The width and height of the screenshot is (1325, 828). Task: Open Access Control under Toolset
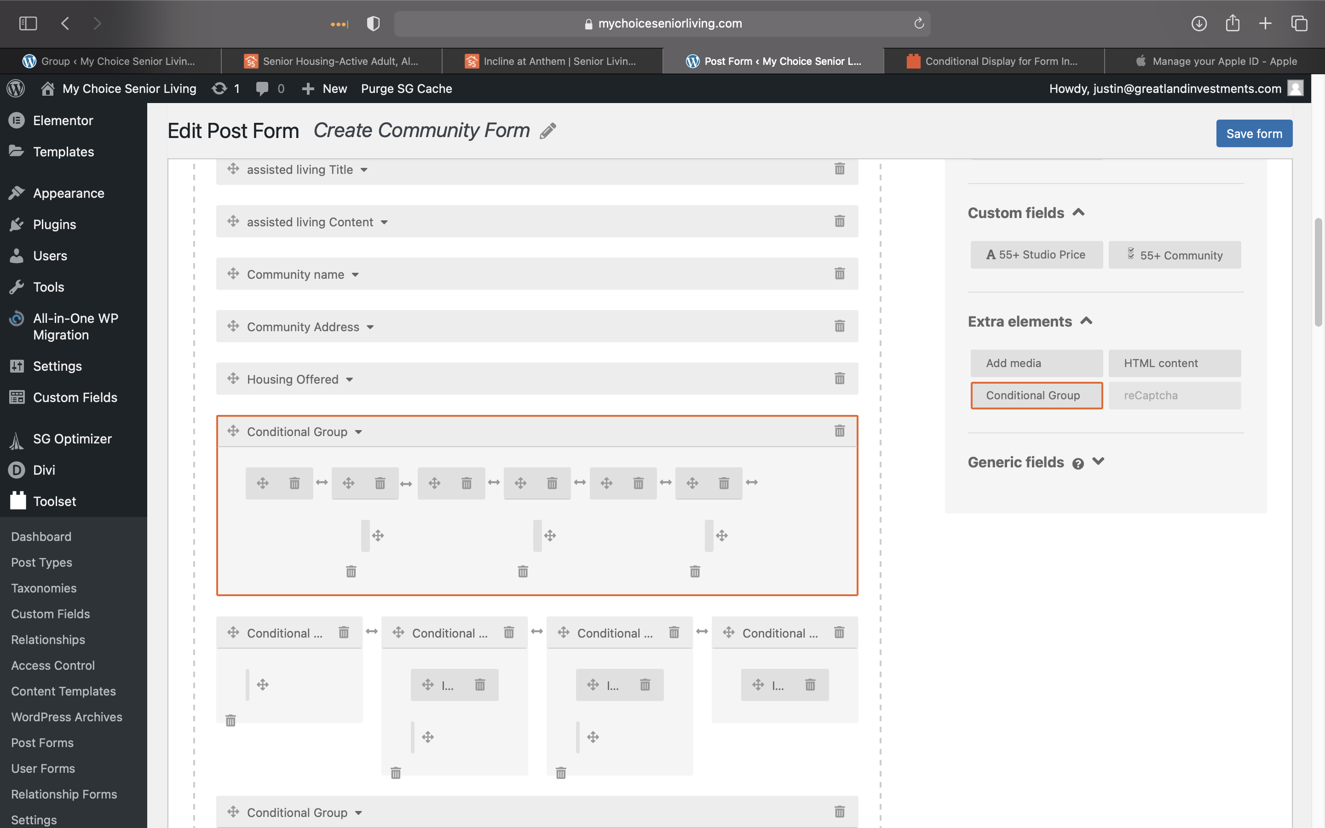[x=52, y=665]
